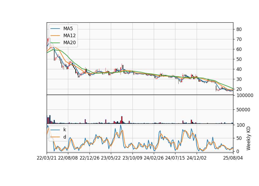Click the price axis value 80
The height and width of the screenshot is (186, 259).
pyautogui.click(x=239, y=29)
